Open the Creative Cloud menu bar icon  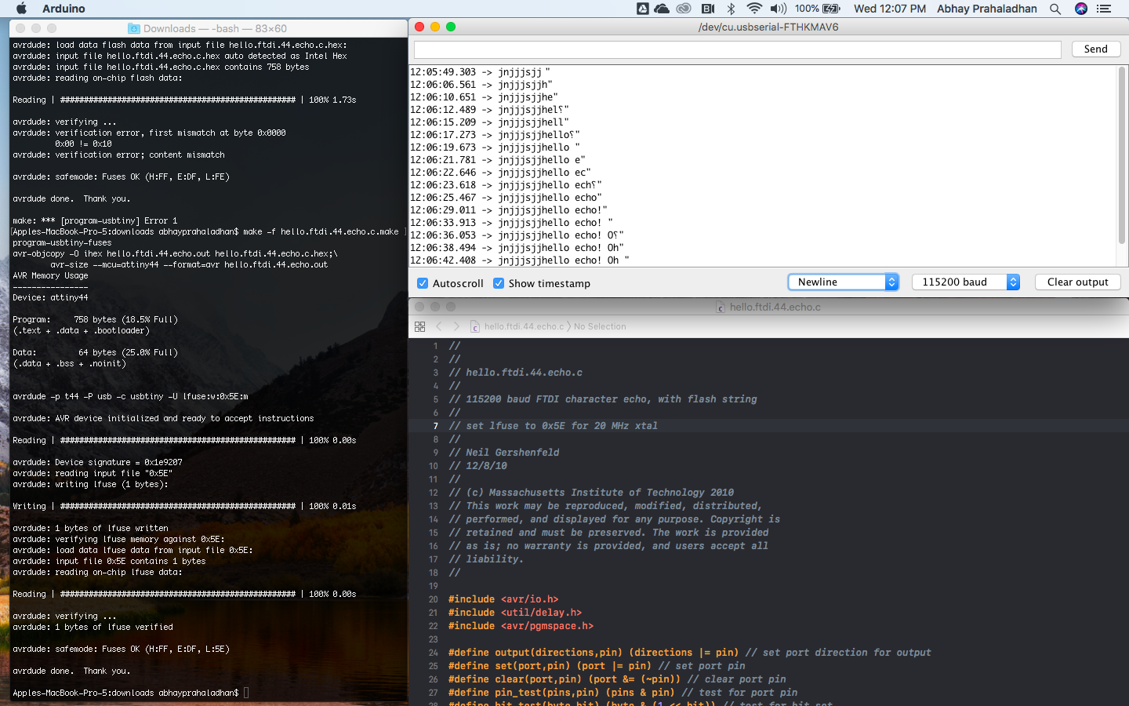[x=684, y=9]
